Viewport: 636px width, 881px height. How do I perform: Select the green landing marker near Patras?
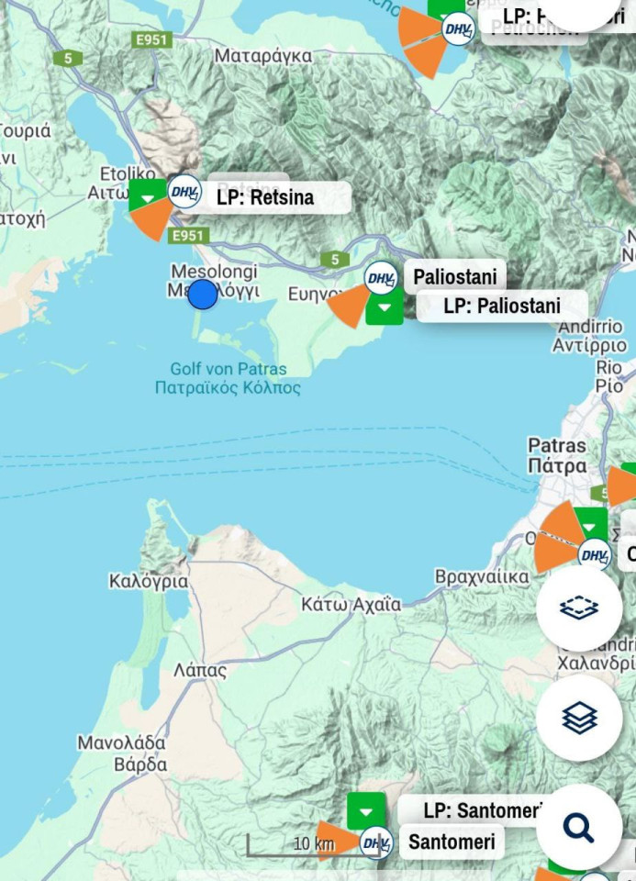click(x=589, y=526)
